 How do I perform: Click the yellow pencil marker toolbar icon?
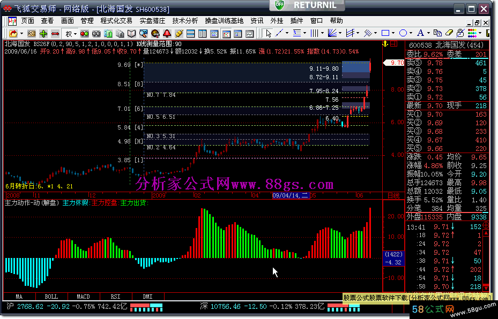[179, 33]
